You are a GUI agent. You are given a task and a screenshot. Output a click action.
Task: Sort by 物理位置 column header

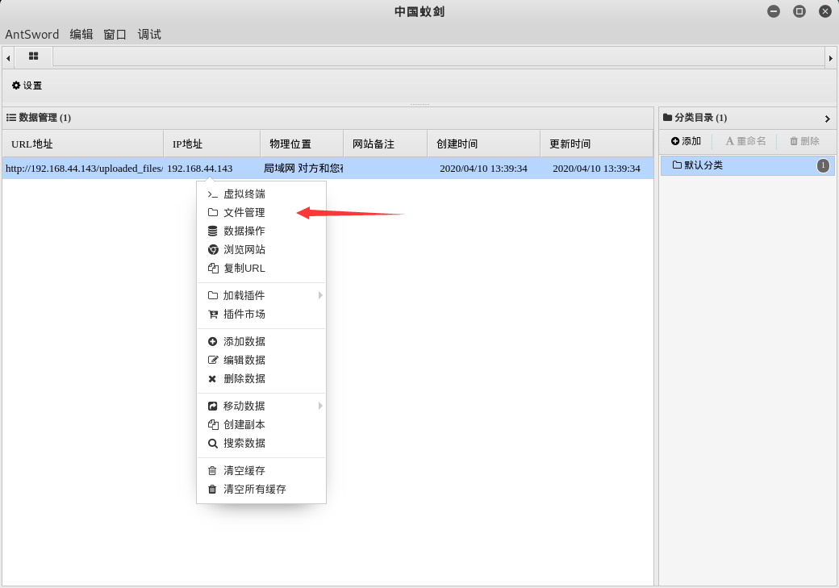pyautogui.click(x=302, y=144)
